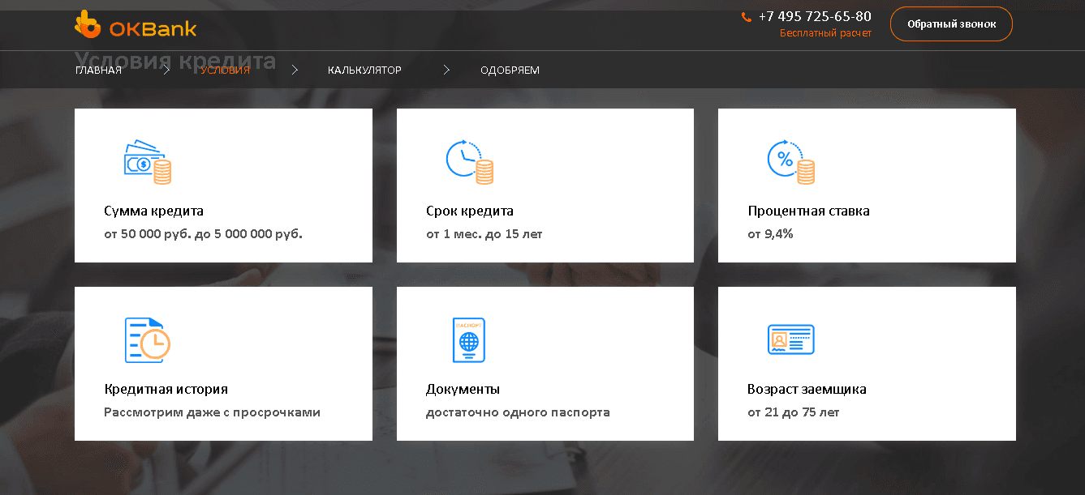Click the Обратный звонок button

click(x=950, y=23)
